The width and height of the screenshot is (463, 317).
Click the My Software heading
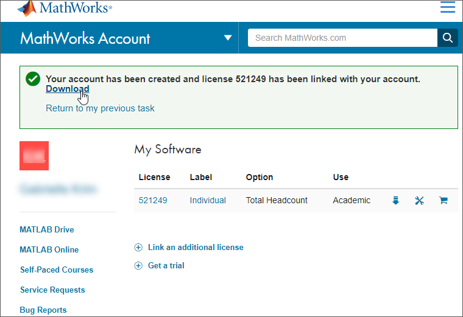[x=168, y=150]
